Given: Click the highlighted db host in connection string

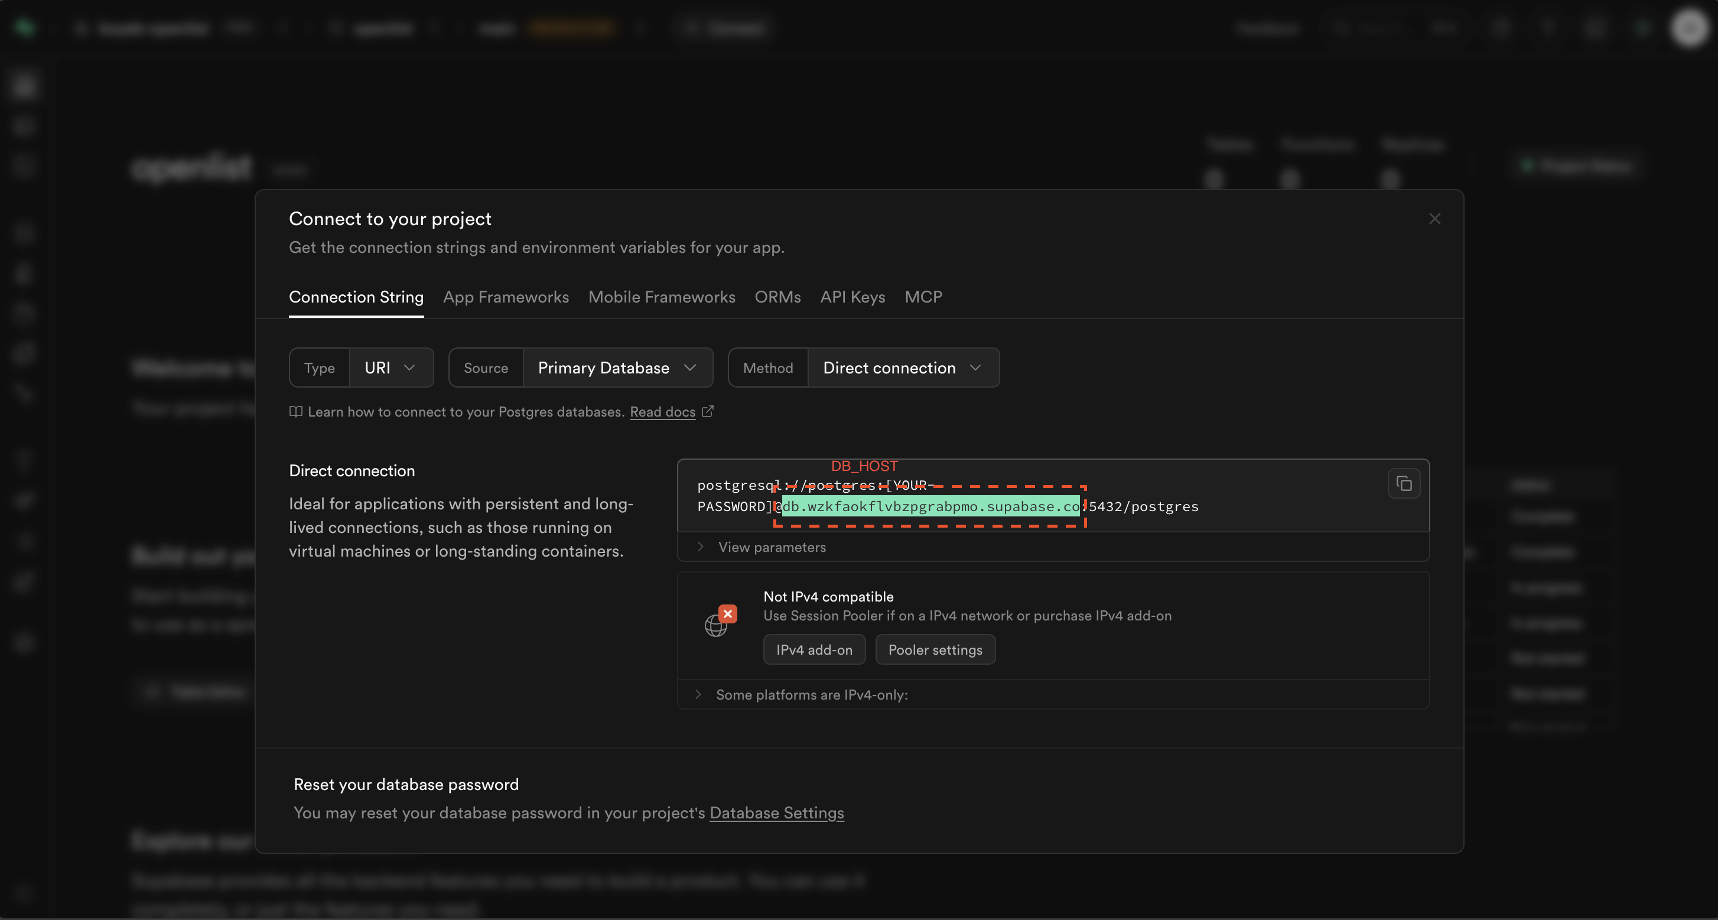Looking at the screenshot, I should [x=930, y=506].
